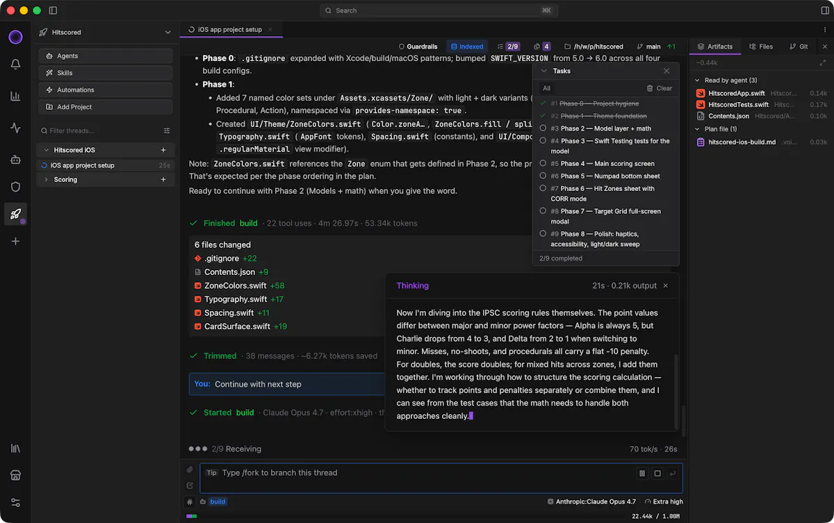The width and height of the screenshot is (834, 523).
Task: Select the All filter in Tasks
Action: (547, 88)
